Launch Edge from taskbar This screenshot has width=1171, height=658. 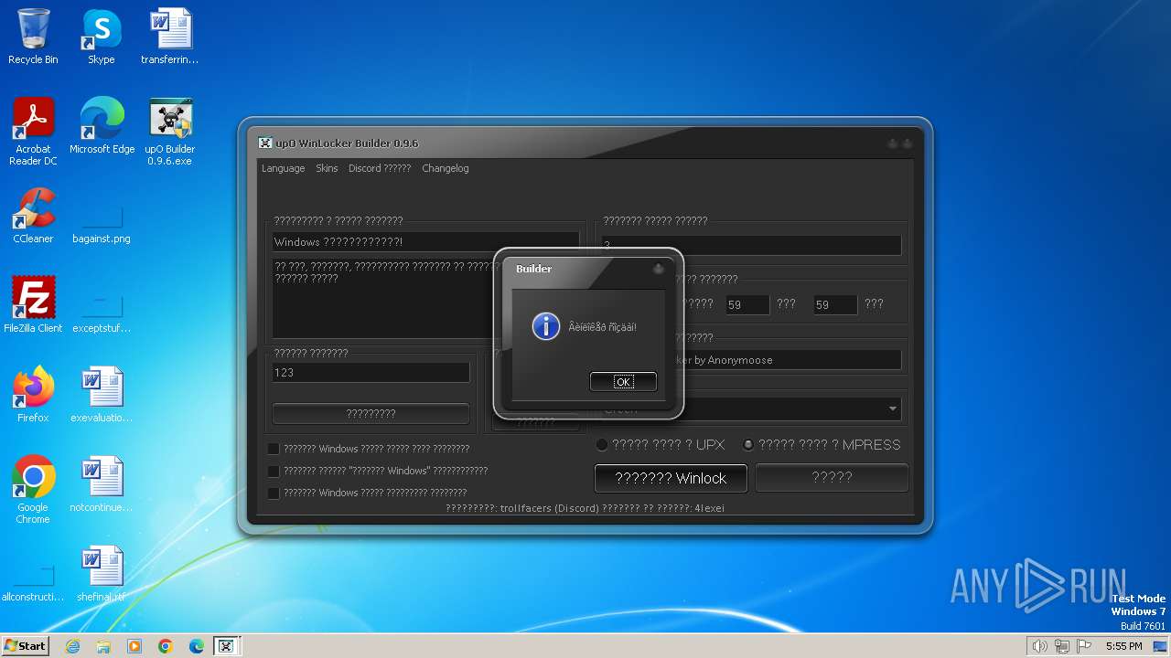[197, 646]
